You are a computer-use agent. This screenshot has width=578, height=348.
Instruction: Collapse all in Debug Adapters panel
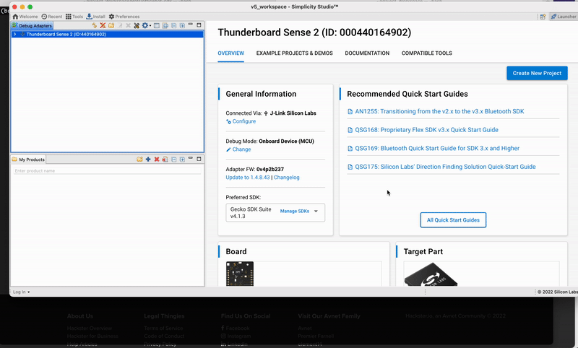[173, 25]
